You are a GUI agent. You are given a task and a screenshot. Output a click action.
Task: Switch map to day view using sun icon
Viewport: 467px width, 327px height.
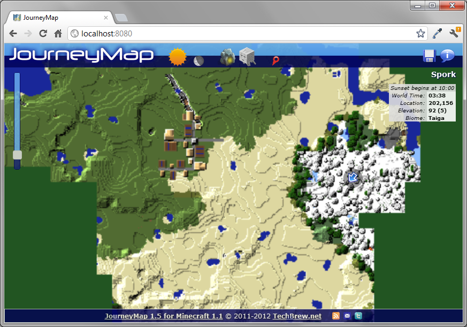point(177,56)
